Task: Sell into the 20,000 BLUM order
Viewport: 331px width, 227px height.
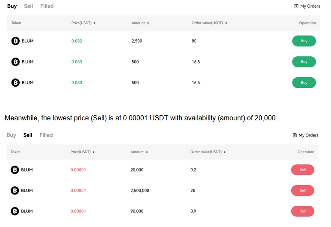Action: (x=302, y=170)
